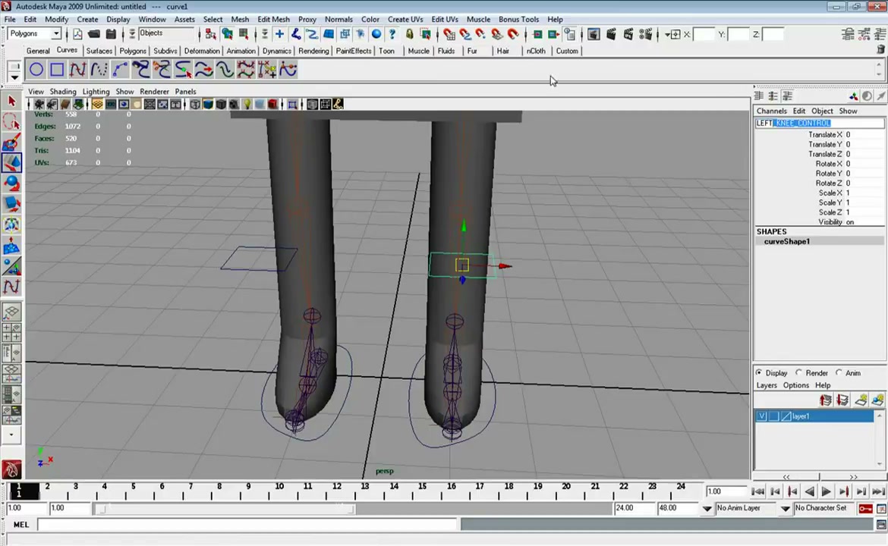Toggle layer1 display type box
Viewport: 888px width, 546px height.
773,416
